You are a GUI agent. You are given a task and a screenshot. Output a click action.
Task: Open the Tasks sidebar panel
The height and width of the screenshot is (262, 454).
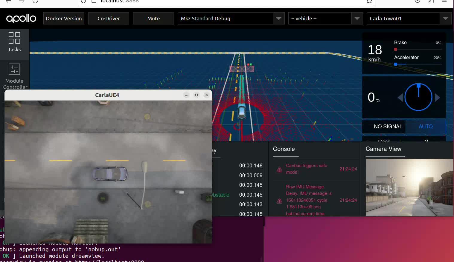point(14,42)
